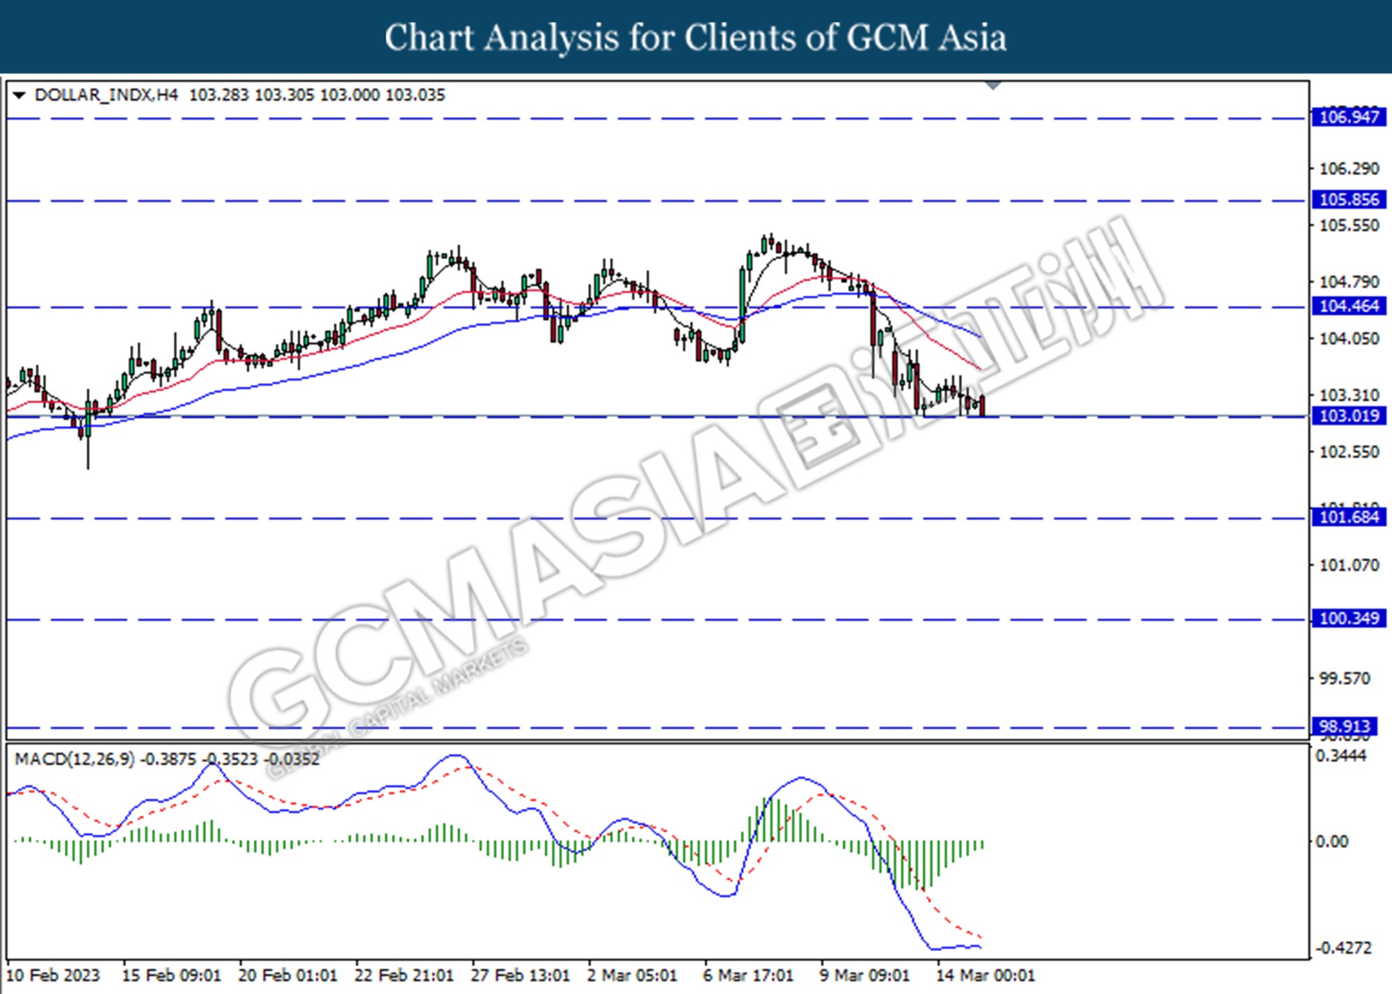Click the 106.290 price axis value
This screenshot has width=1392, height=994.
1349,168
